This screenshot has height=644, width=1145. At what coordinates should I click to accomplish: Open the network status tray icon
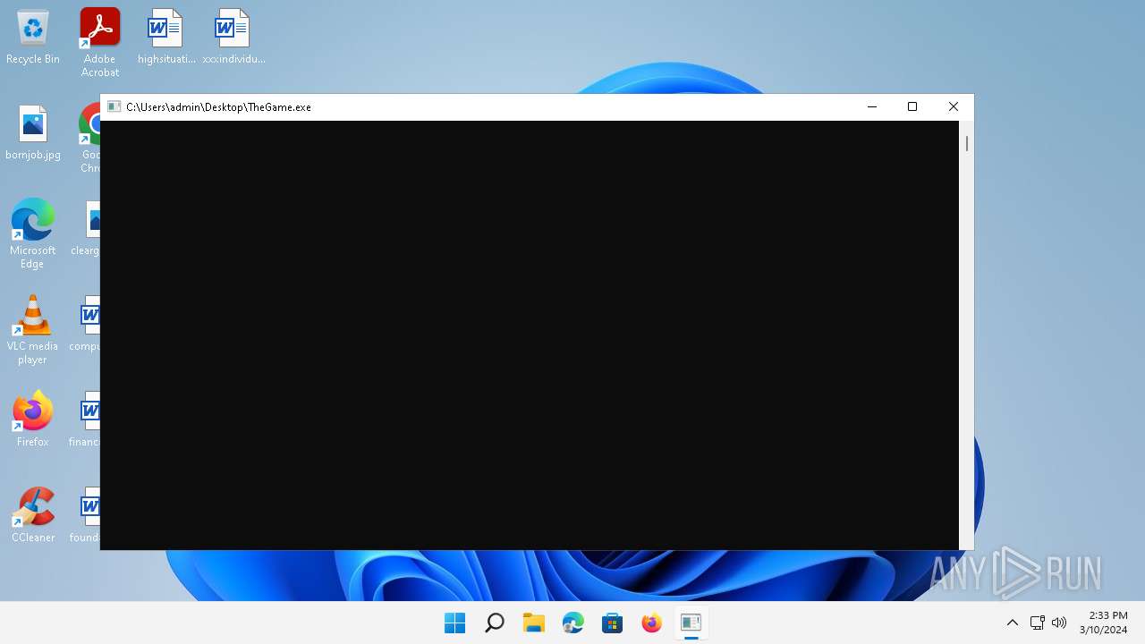tap(1038, 623)
